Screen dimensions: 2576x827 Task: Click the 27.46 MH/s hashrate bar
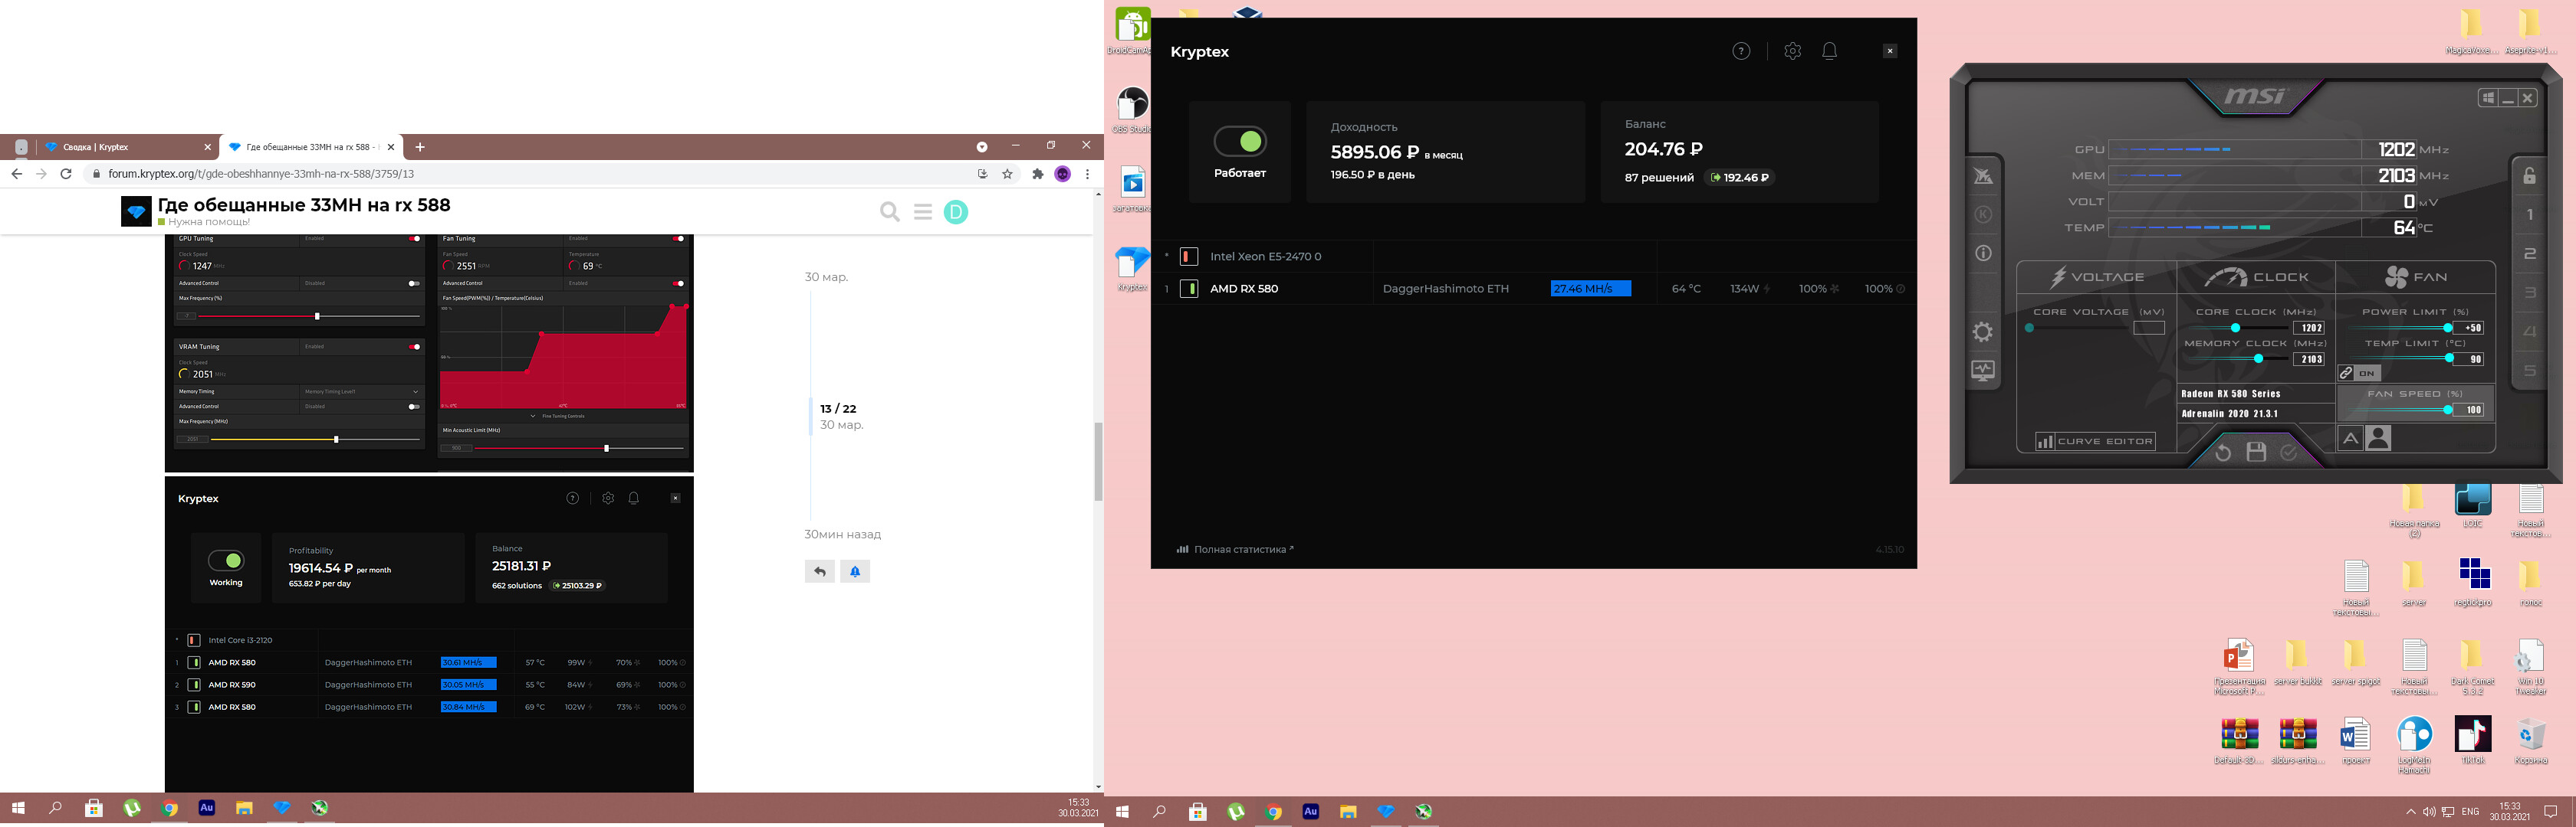pos(1590,289)
